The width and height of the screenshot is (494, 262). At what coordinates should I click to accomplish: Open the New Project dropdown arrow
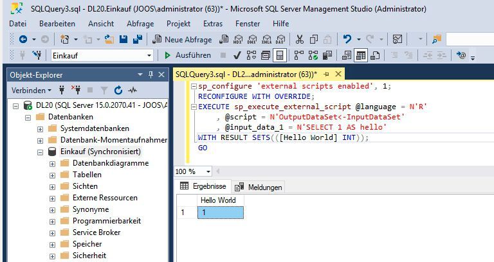[x=76, y=39]
